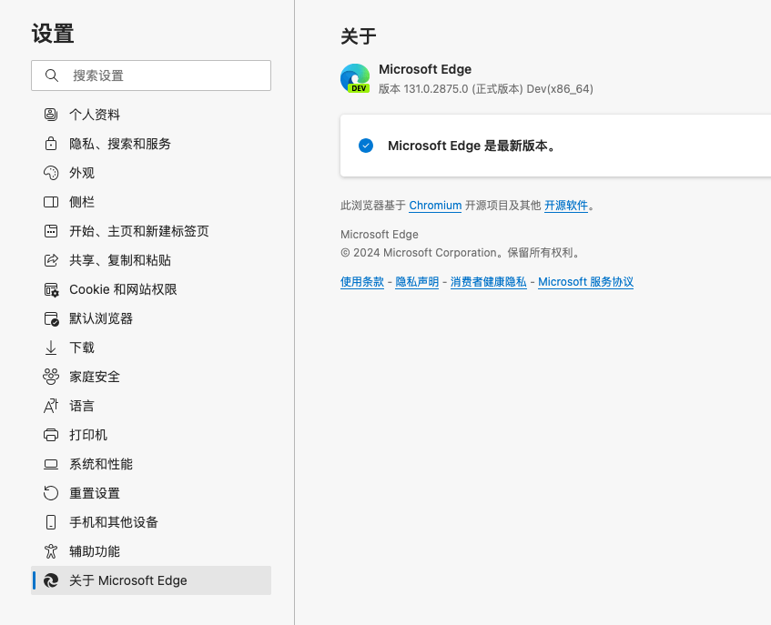Click the 关于 page heading
Viewport: 771px width, 625px height.
click(x=359, y=36)
